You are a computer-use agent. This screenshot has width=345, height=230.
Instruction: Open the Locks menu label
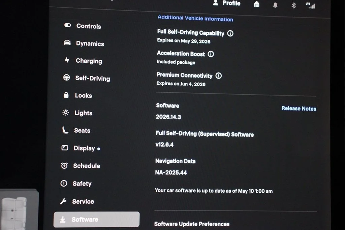pos(84,95)
